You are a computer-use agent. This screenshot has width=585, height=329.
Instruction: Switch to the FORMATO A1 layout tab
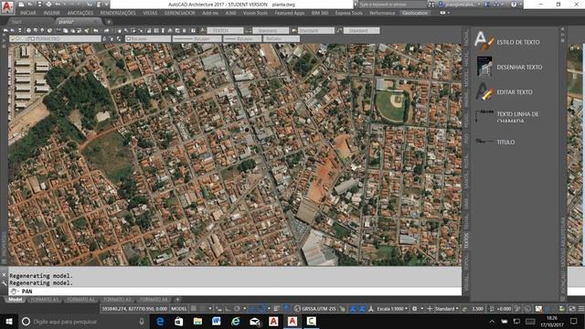point(45,300)
